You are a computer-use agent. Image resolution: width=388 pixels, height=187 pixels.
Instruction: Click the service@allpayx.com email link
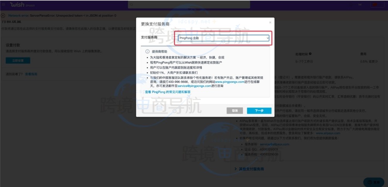point(274,144)
